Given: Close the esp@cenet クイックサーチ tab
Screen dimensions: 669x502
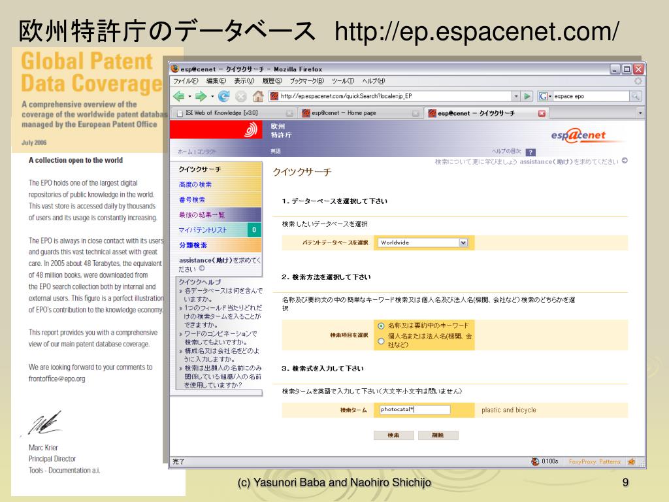Looking at the screenshot, I should pos(542,113).
